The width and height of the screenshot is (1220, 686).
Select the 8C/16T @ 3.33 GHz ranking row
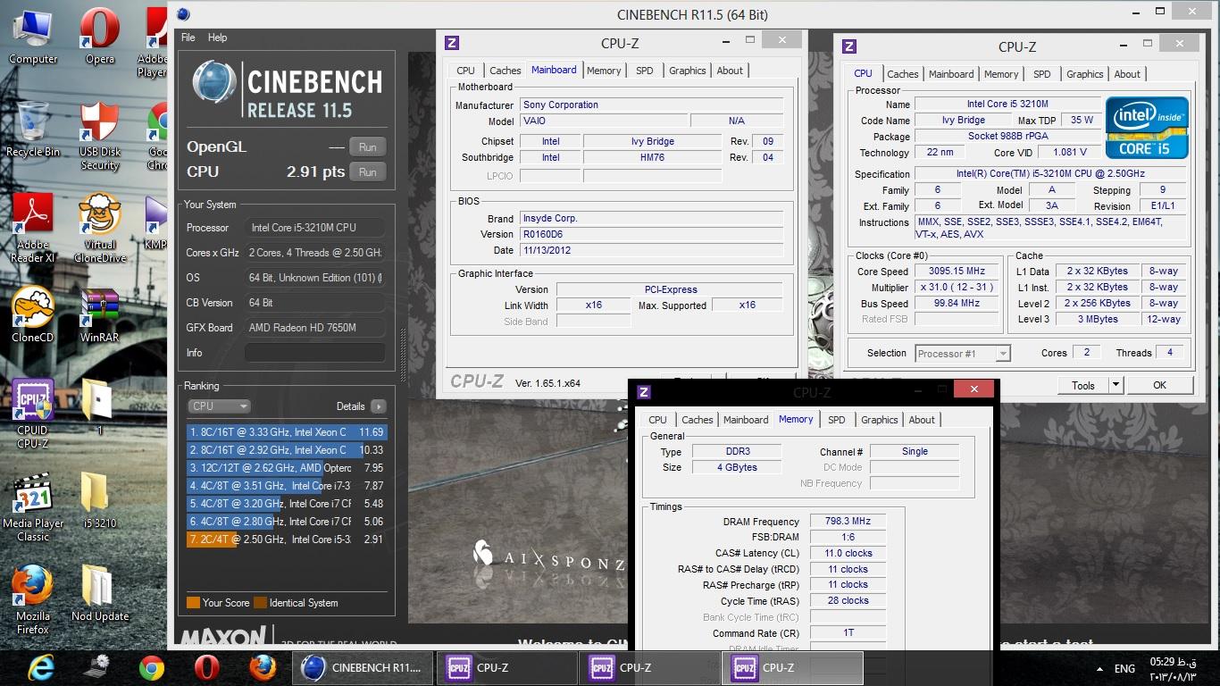[x=286, y=432]
